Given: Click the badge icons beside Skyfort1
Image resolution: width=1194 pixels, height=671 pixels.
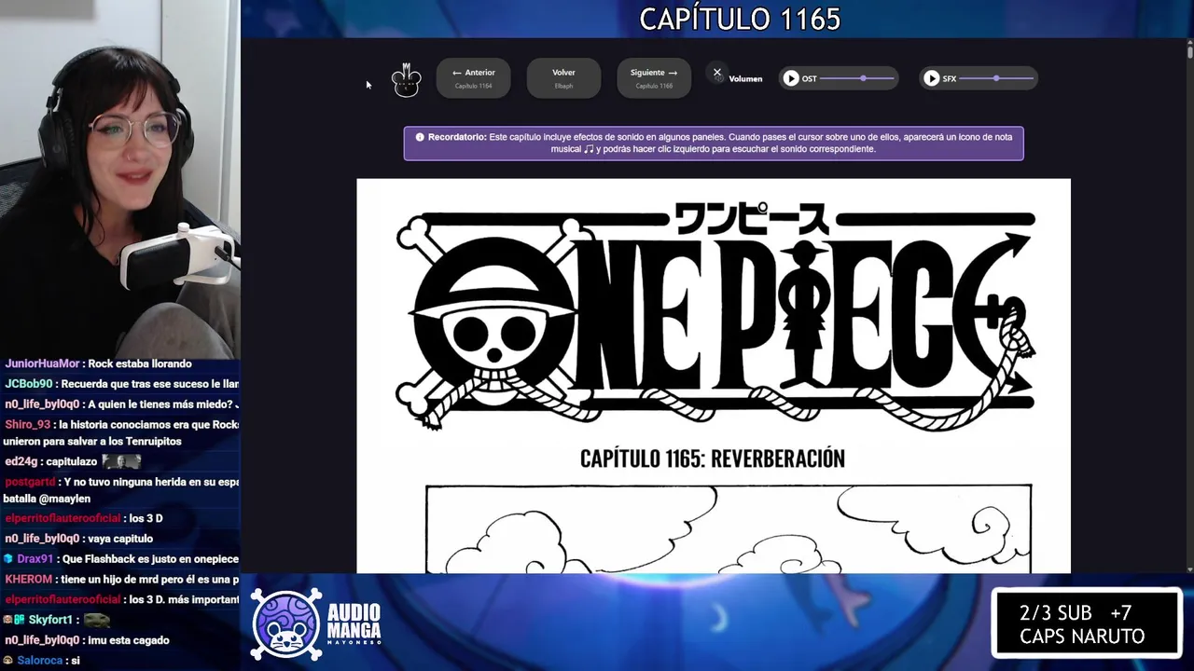Looking at the screenshot, I should pyautogui.click(x=14, y=620).
